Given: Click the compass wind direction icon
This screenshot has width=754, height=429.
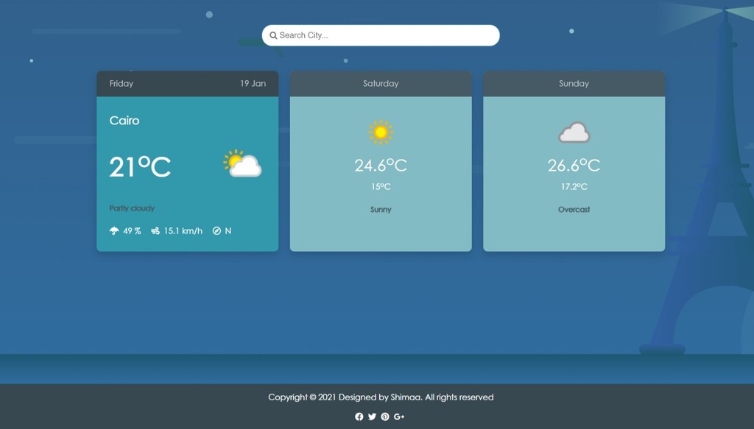Looking at the screenshot, I should [216, 231].
